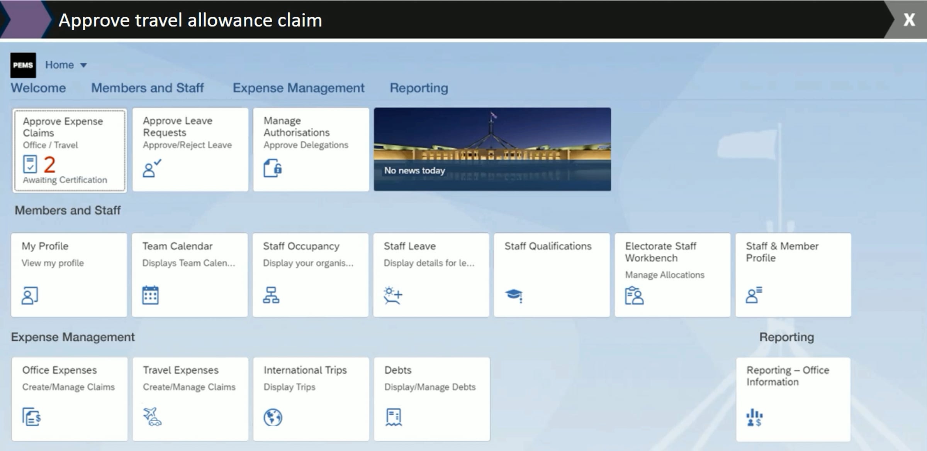Close the Approve travel allowance claim banner
The image size is (927, 451).
tap(909, 20)
